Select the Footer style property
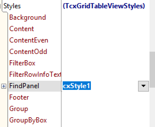 point(19,97)
